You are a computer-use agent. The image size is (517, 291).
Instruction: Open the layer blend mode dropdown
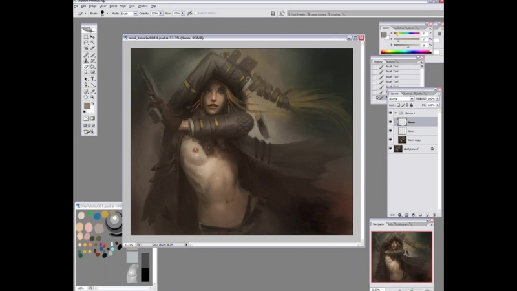coord(412,99)
